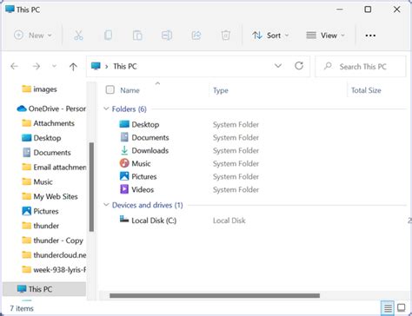Select Downloads in the file list

point(150,150)
